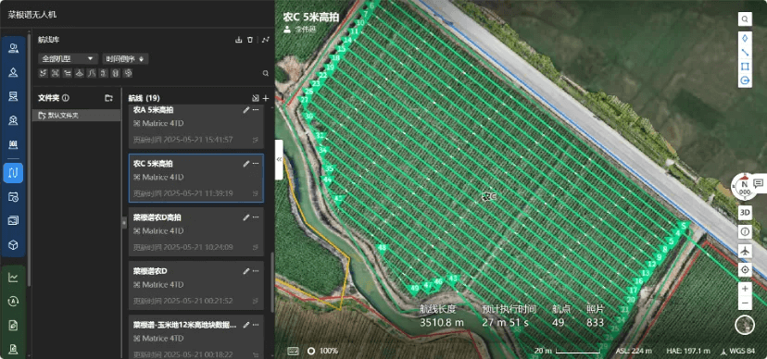Viewport: 767px width, 359px height.
Task: Click the 27 m 51 s estimated time
Action: tap(505, 322)
